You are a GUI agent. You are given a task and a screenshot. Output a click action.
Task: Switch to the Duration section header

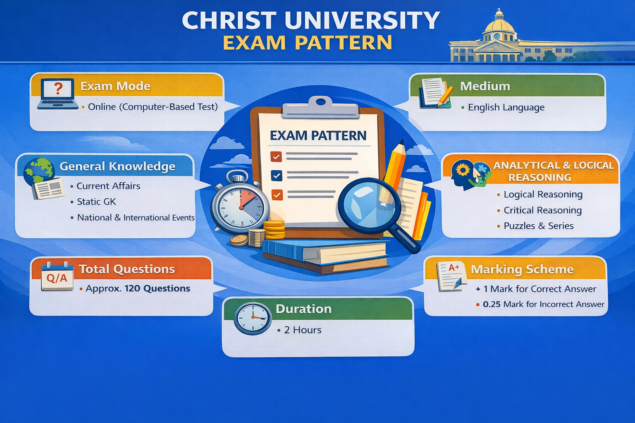304,309
